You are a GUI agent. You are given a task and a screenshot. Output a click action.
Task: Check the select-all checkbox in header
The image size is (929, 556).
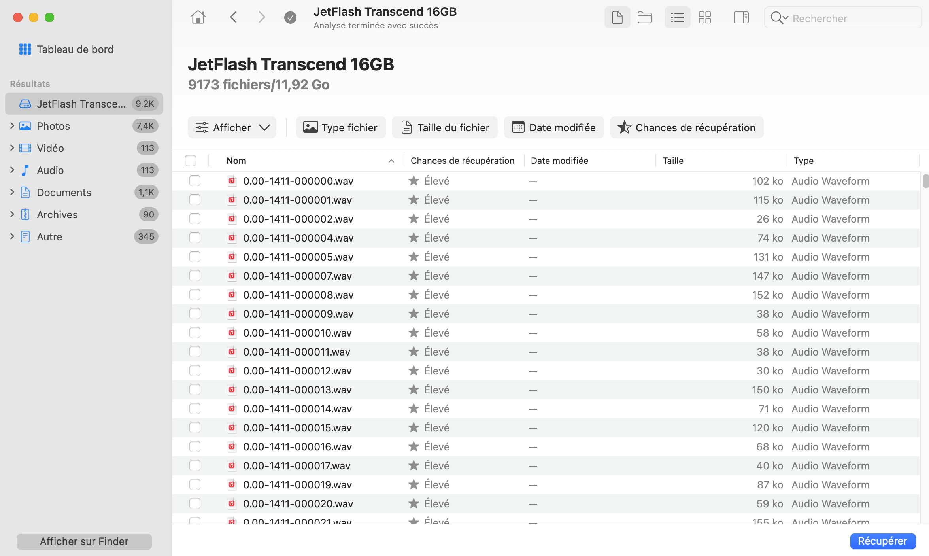(191, 161)
